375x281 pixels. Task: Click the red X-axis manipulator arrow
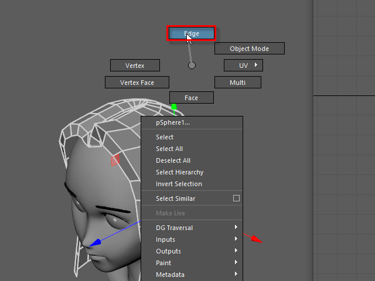256,239
